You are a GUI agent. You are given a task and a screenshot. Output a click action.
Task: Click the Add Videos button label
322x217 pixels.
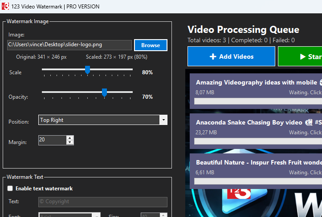236,56
